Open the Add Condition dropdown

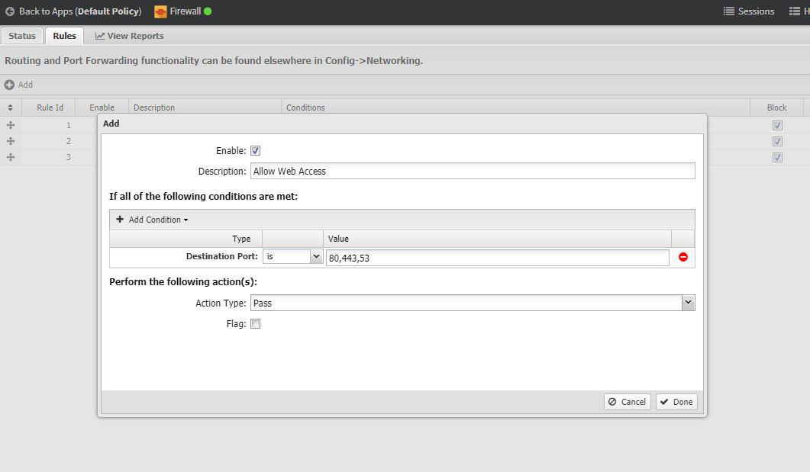tap(152, 220)
